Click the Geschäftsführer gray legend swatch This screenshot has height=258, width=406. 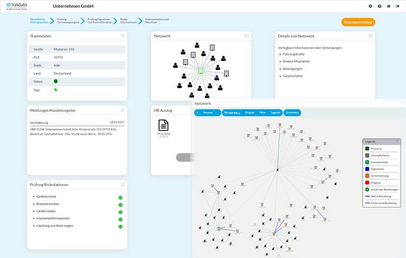(367, 155)
